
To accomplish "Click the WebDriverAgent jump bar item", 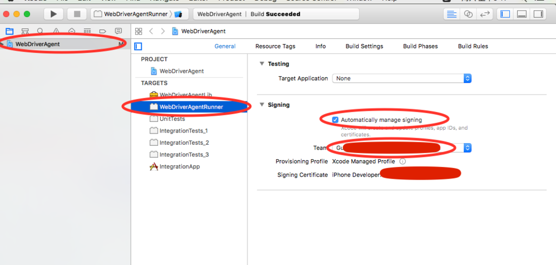I will (x=199, y=31).
